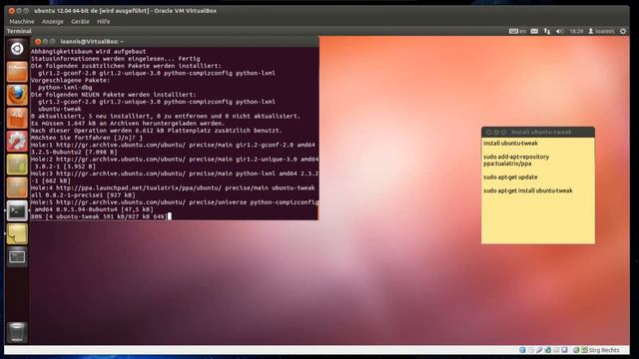Click the clock showing 18:26

point(576,31)
